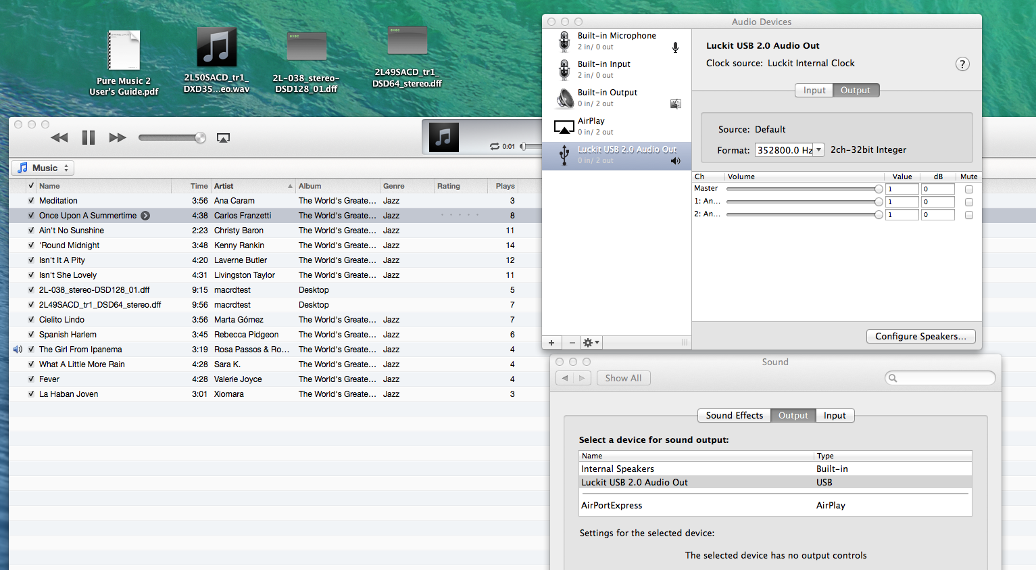Toggle channel 1 mute checkbox

[969, 202]
